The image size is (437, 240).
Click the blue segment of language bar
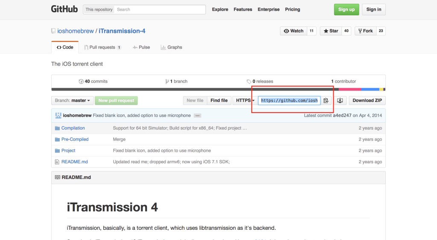tap(370, 90)
